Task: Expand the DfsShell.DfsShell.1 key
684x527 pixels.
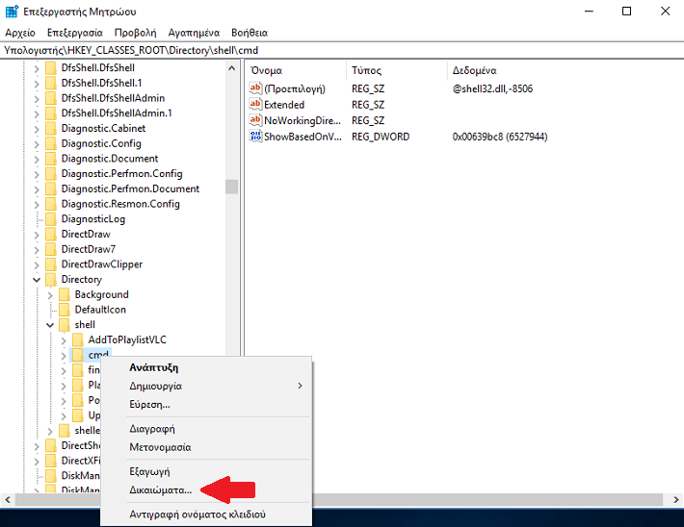Action: point(37,84)
